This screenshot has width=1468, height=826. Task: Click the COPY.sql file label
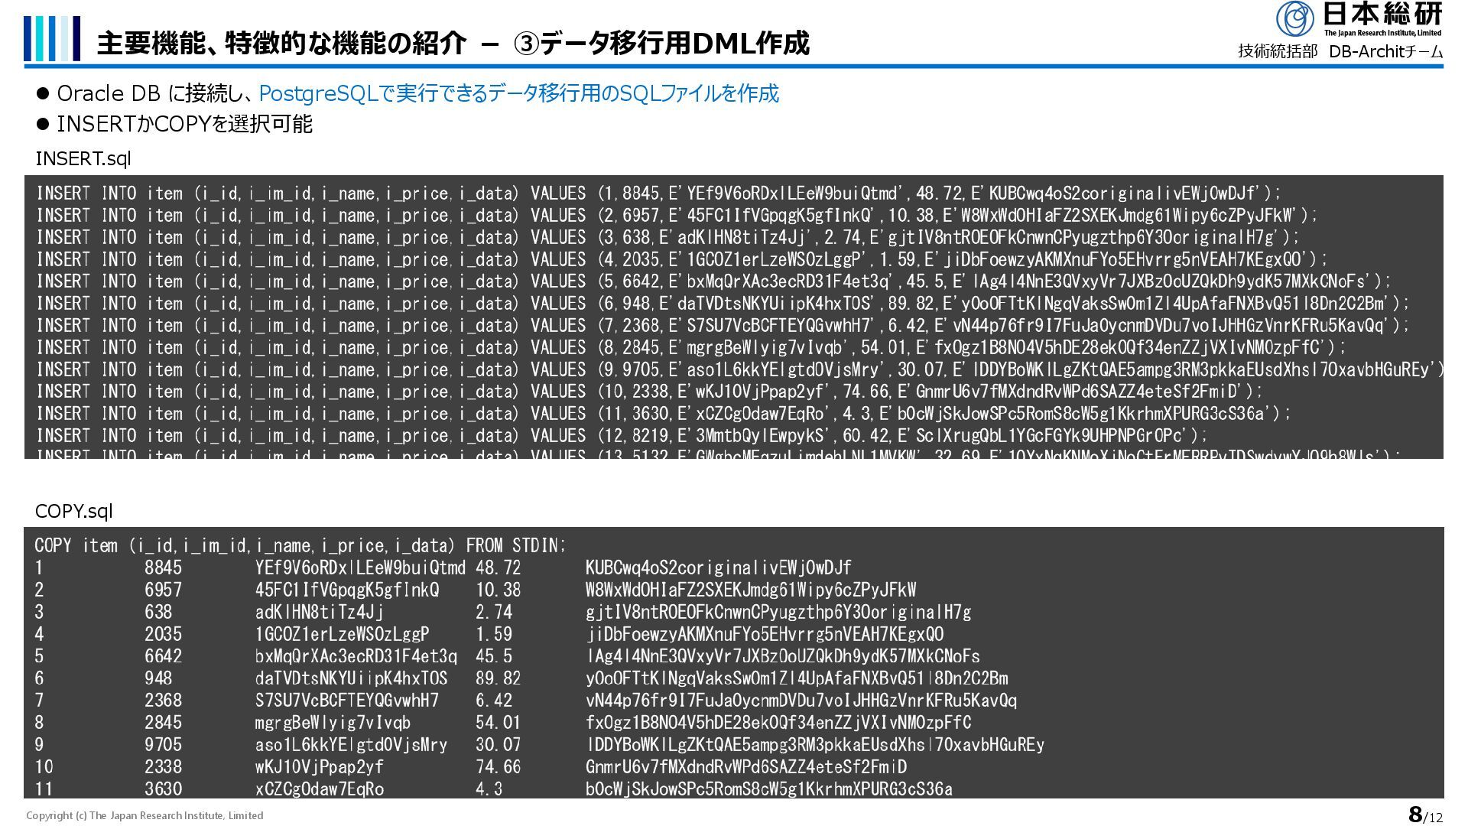(74, 511)
